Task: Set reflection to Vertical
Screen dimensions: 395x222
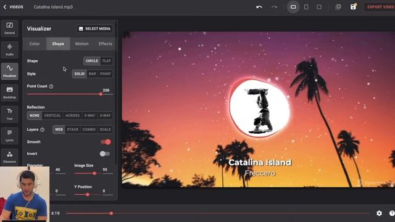Action: 52,115
